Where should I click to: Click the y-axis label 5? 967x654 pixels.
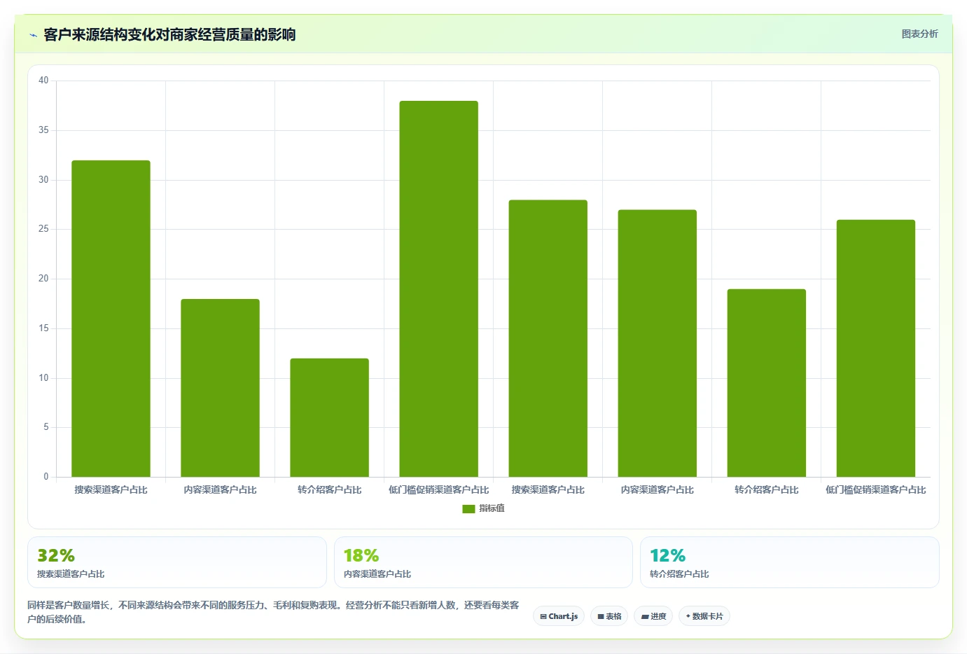pyautogui.click(x=46, y=427)
